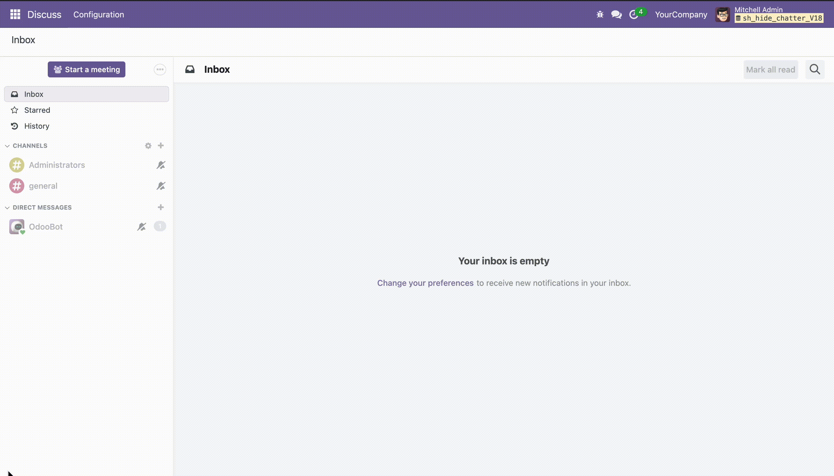Viewport: 834px width, 476px height.
Task: Collapse the Channels section chevron
Action: (x=7, y=146)
